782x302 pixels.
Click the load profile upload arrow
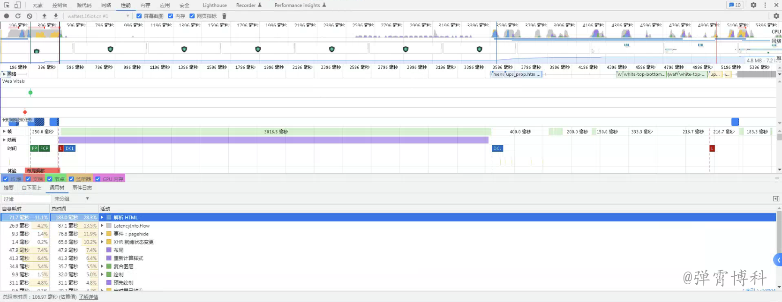pos(45,16)
